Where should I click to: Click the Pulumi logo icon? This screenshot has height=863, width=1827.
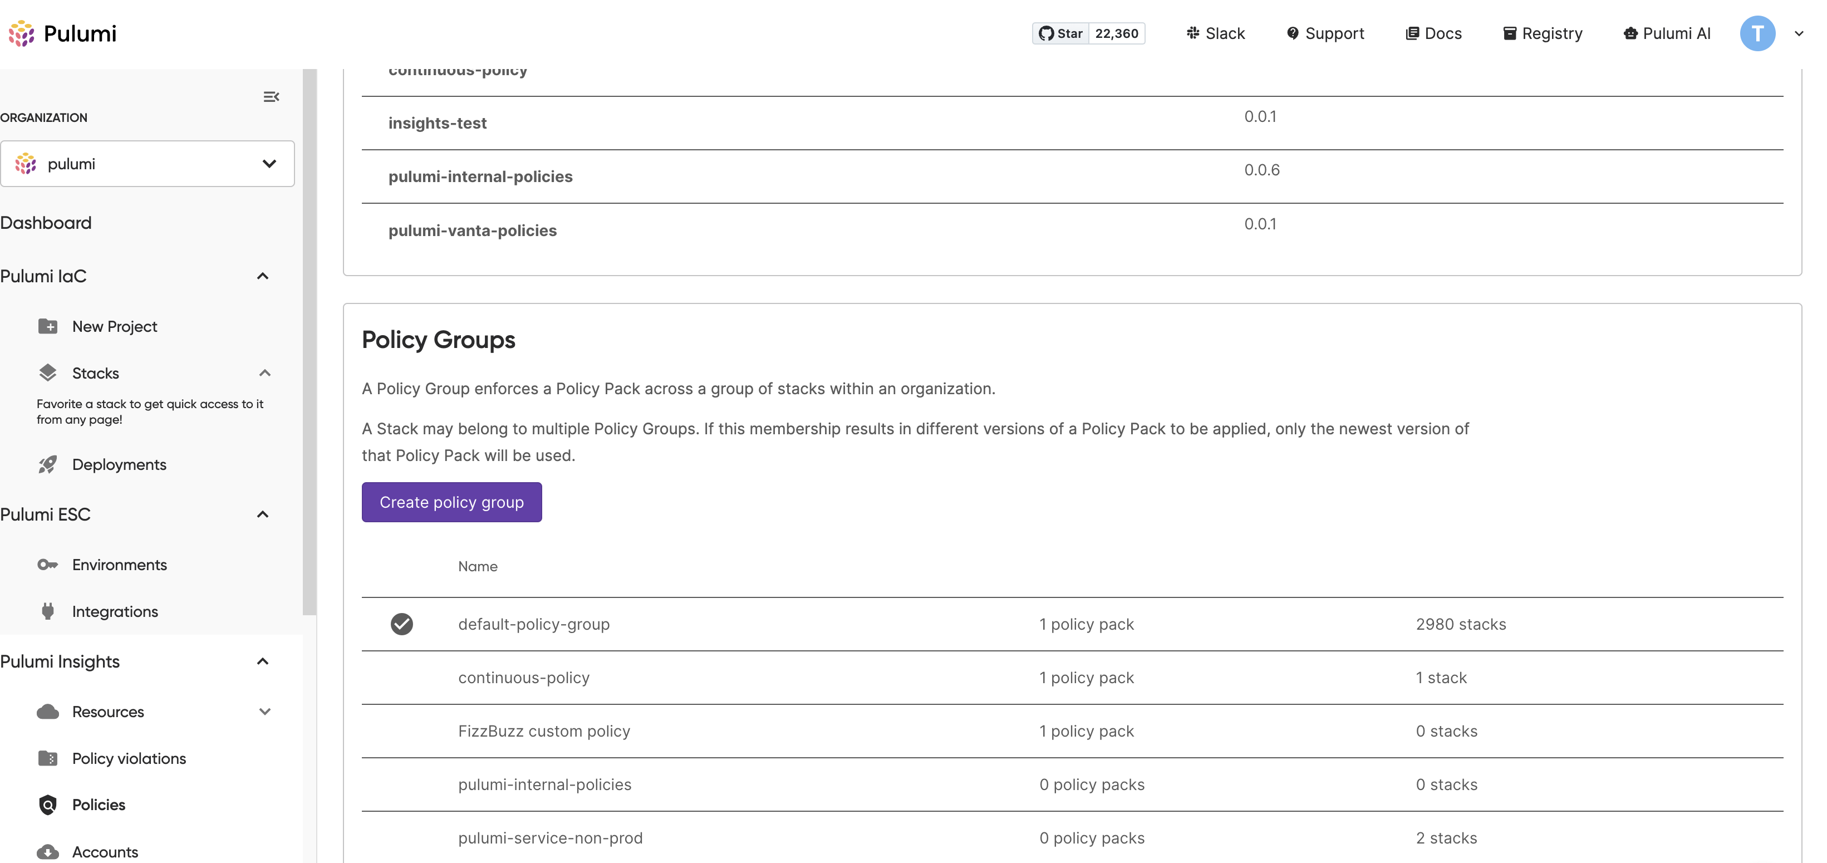(21, 33)
